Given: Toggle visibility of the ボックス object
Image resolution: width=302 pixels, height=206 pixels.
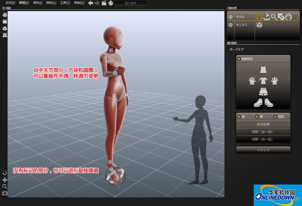Looking at the screenshot, I should coord(230,25).
